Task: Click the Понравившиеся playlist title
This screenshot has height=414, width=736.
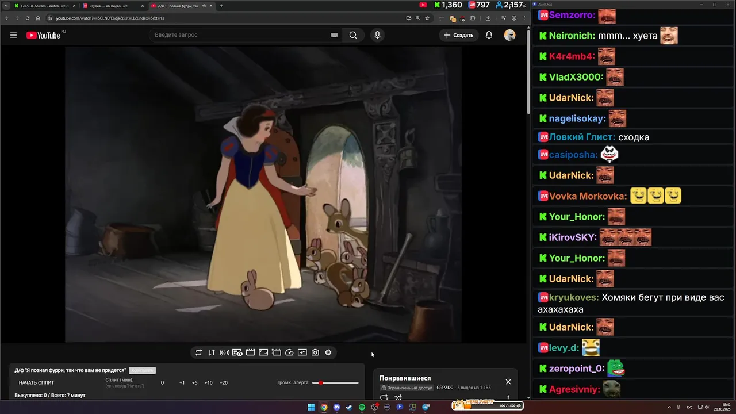Action: tap(405, 378)
